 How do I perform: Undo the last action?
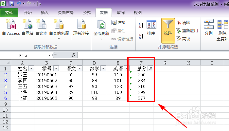click(x=19, y=4)
